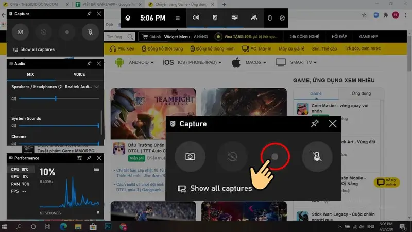Open Game Bar settings gear
This screenshot has height=232, width=412.
[x=282, y=18]
